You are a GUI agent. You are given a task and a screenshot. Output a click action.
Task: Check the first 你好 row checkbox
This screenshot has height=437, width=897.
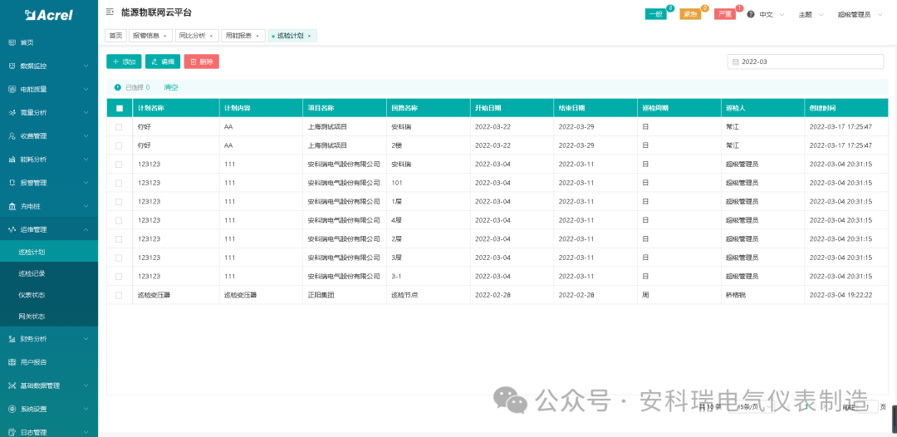point(119,127)
